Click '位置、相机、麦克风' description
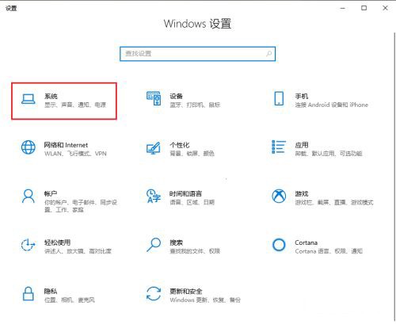Image resolution: width=396 pixels, height=328 pixels. tap(70, 300)
